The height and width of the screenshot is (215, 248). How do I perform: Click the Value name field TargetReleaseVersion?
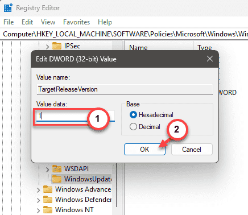tap(125, 89)
